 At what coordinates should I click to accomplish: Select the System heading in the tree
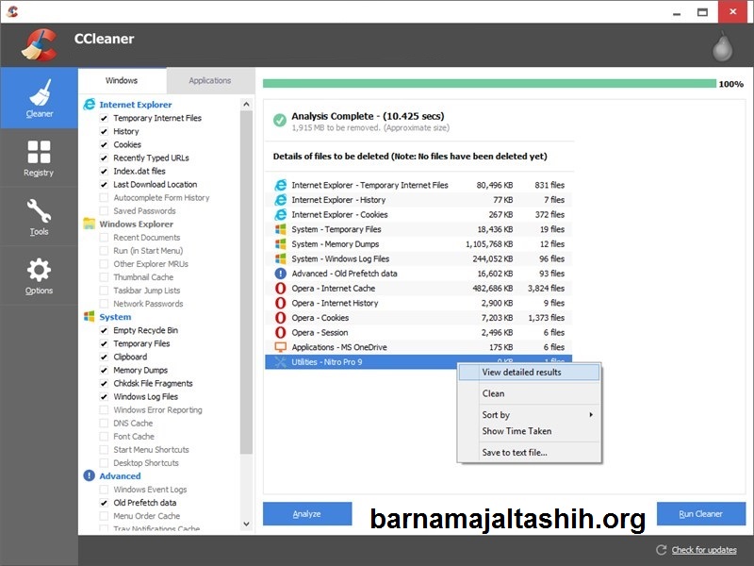115,317
